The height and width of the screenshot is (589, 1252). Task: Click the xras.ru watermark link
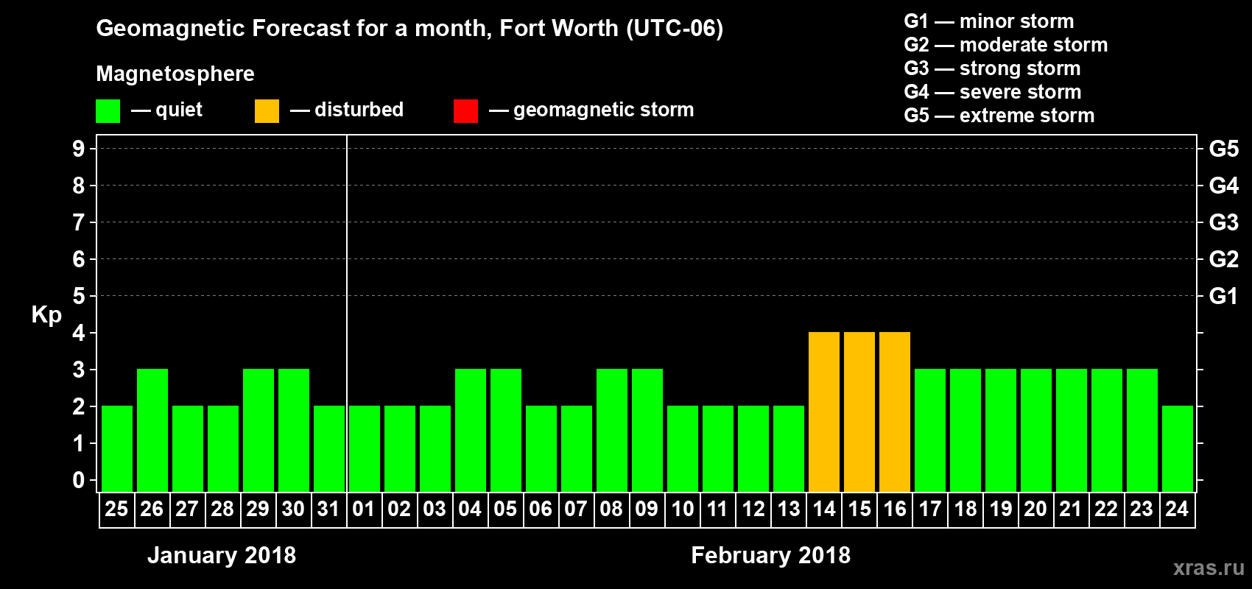(1208, 568)
